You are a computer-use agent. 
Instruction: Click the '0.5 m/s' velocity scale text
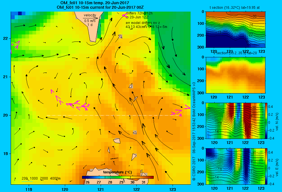(90, 21)
